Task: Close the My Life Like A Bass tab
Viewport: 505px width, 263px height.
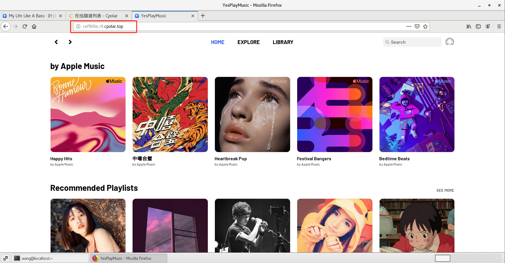Action: point(61,16)
